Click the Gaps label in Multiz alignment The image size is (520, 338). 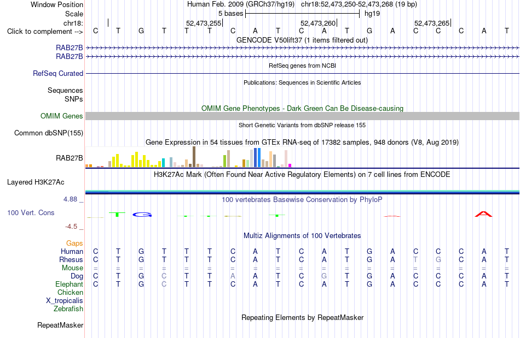74,244
